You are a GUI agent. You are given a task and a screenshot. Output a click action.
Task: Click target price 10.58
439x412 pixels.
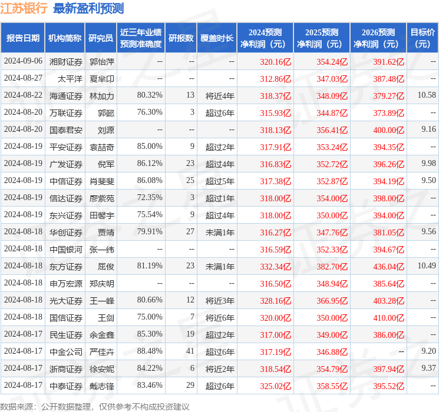[427, 95]
